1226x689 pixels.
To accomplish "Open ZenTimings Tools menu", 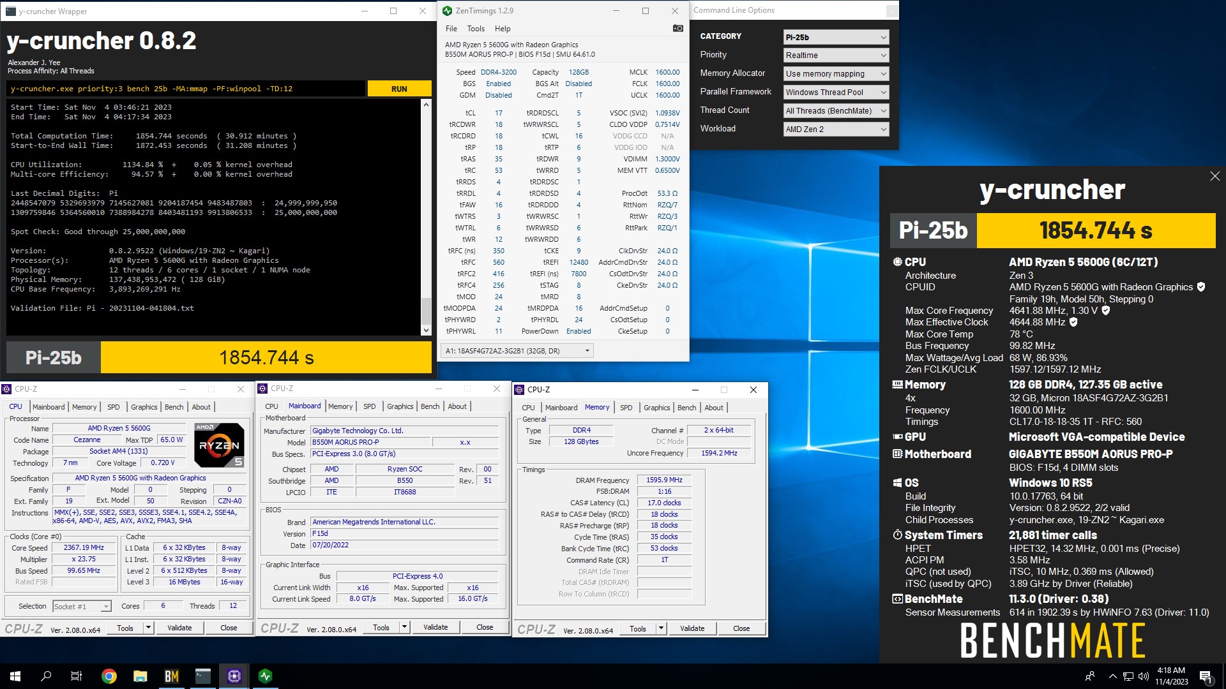I will pyautogui.click(x=476, y=29).
